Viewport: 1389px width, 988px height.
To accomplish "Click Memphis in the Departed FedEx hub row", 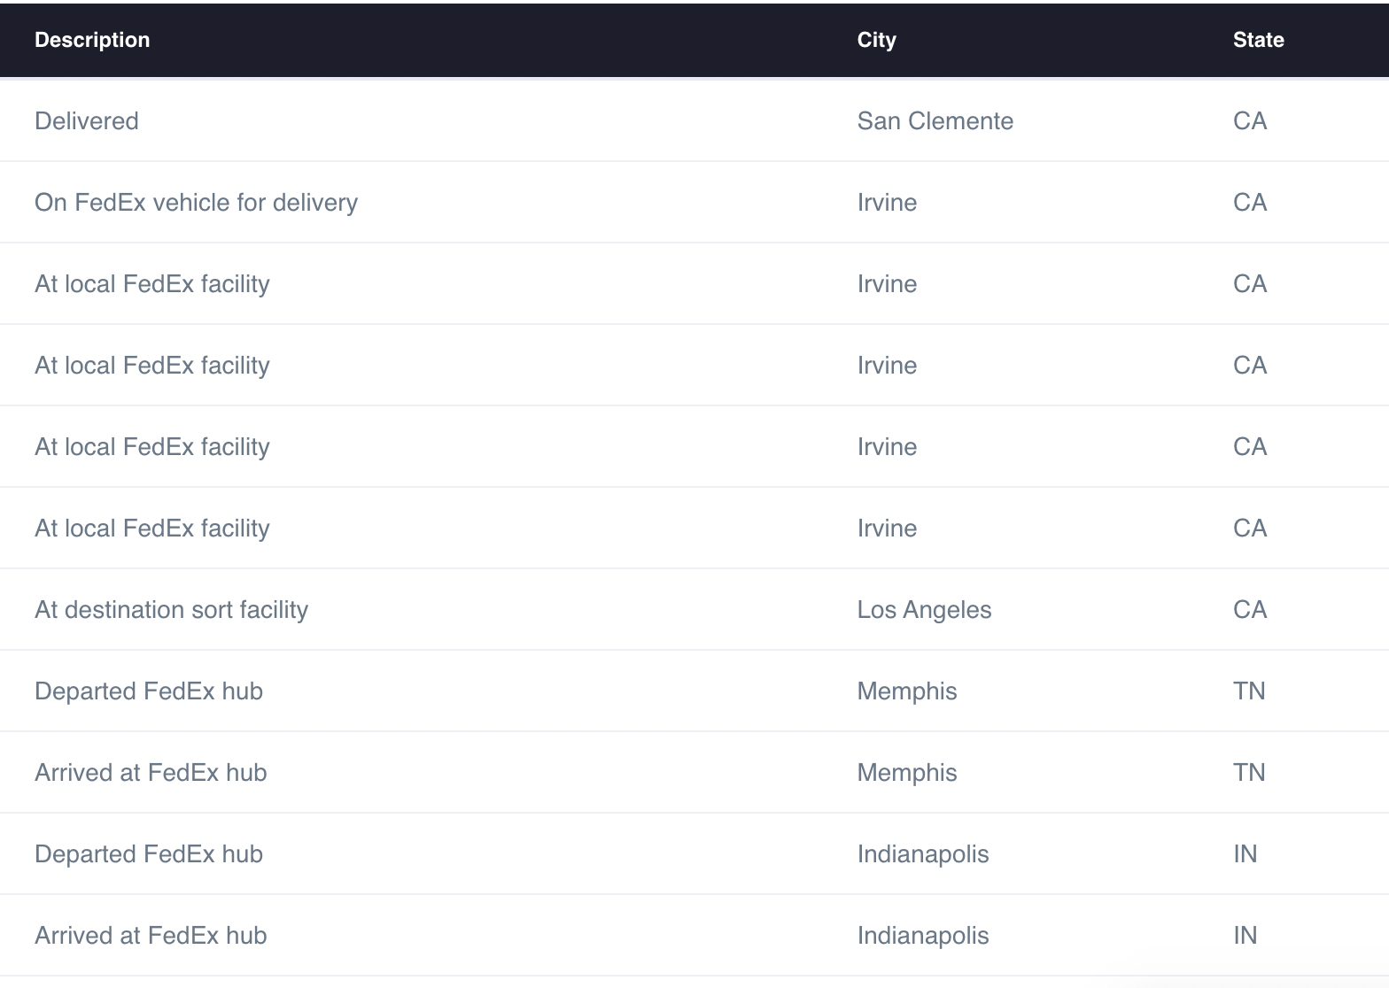I will 907,691.
